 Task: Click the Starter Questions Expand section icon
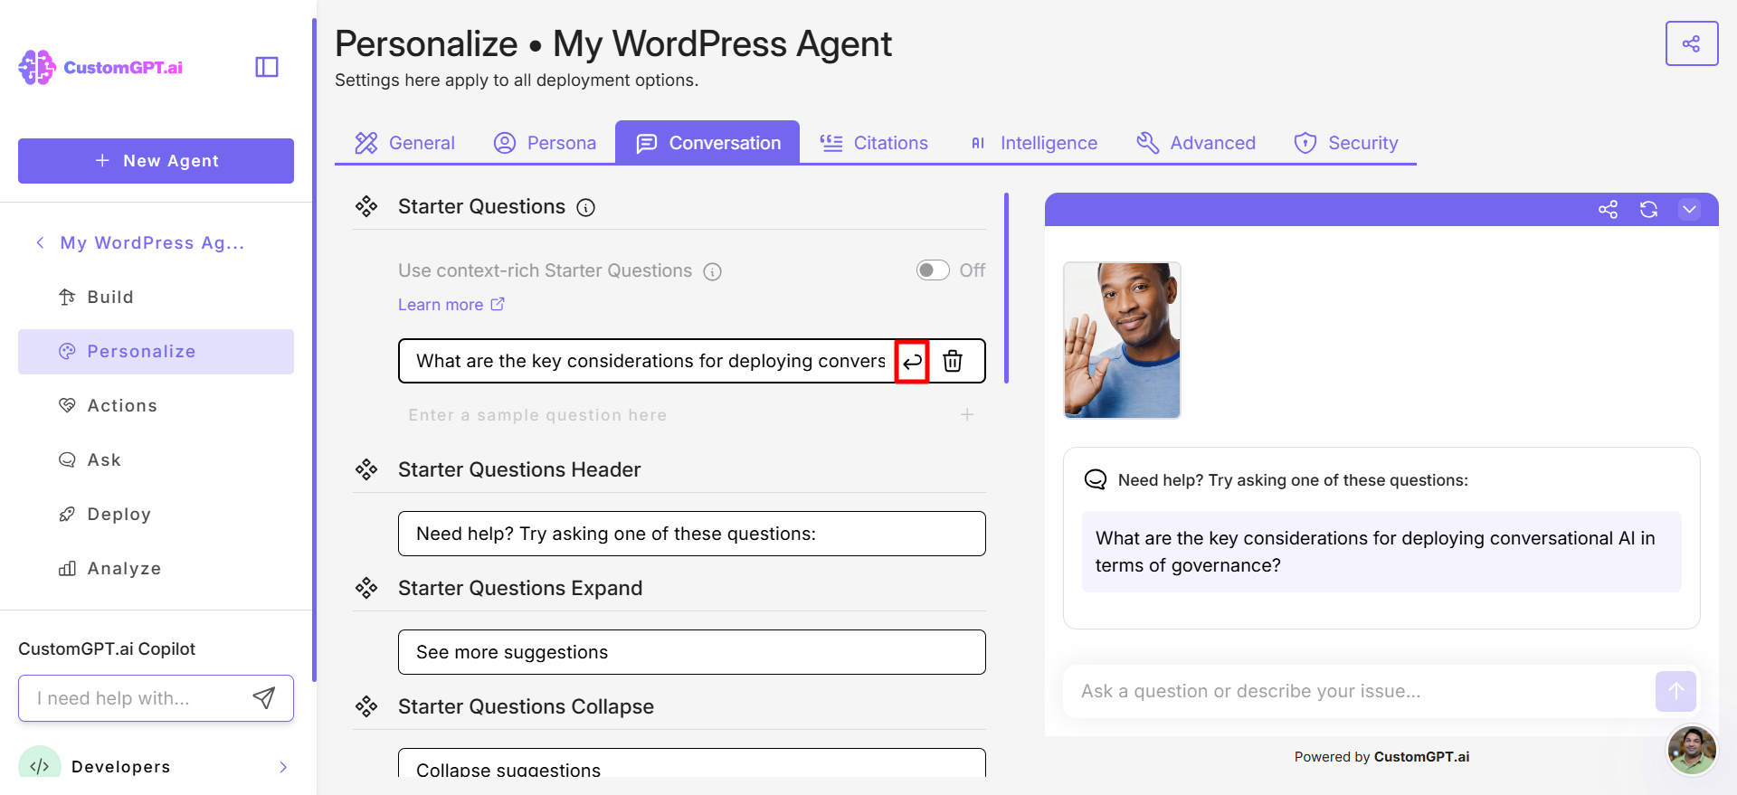pos(366,588)
